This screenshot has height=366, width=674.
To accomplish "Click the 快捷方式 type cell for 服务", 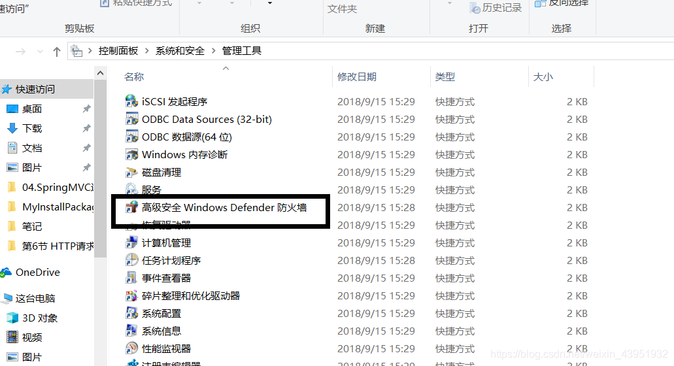I will click(455, 190).
